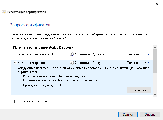This screenshot has width=163, height=120.
Task: Click the certificate enrollment icon in title
Action: click(x=4, y=12)
